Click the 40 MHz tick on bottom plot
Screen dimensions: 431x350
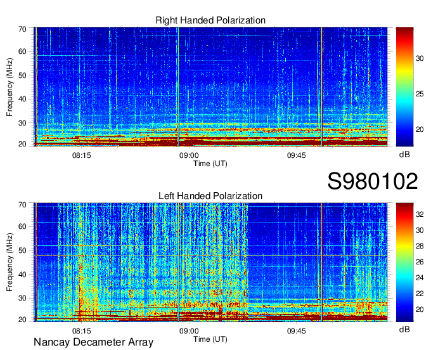(22, 275)
